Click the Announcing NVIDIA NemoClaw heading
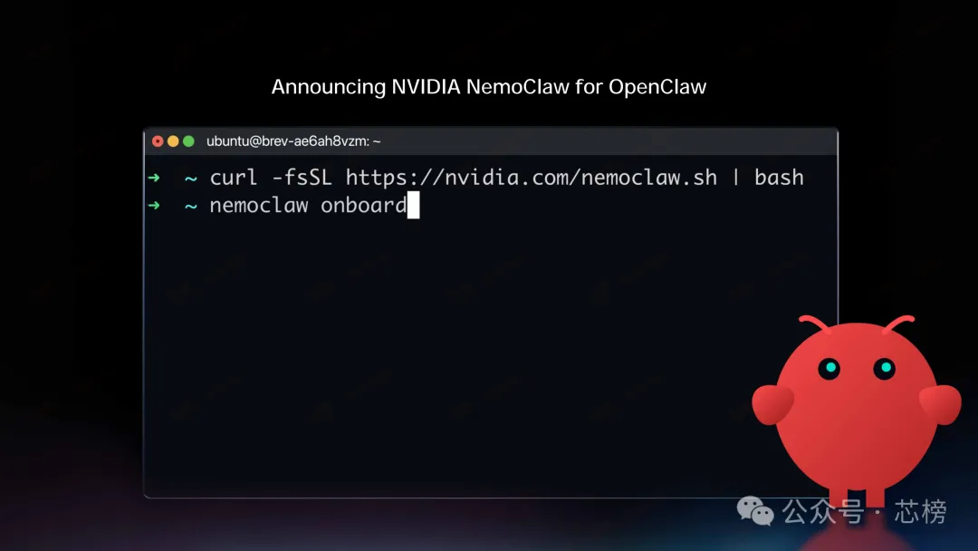 tap(489, 87)
